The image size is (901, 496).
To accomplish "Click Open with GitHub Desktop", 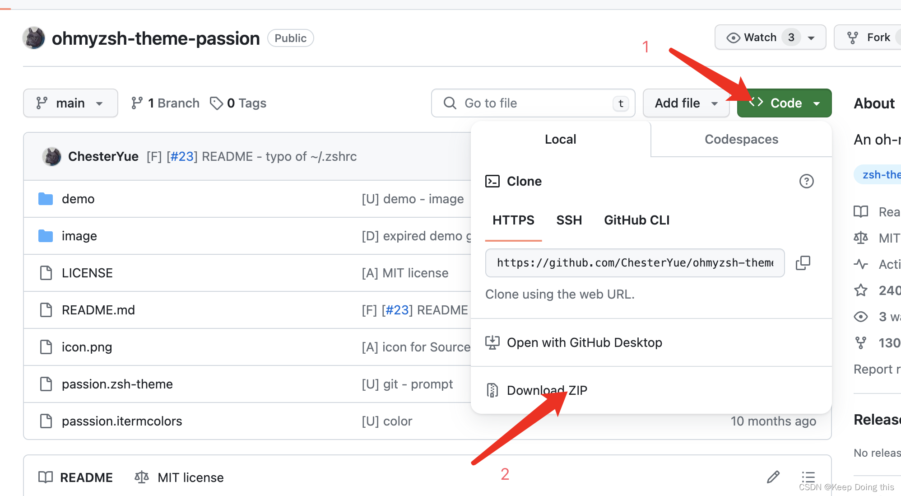I will click(x=584, y=343).
